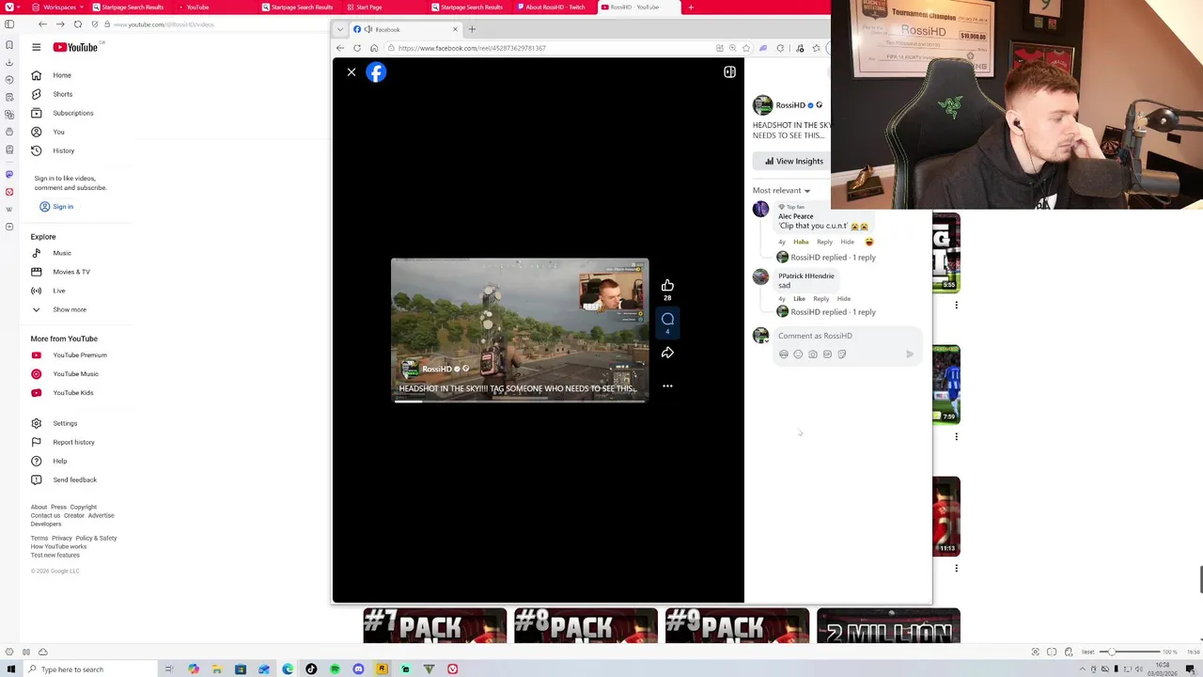Go to home page in Facebook browser window

pyautogui.click(x=374, y=48)
